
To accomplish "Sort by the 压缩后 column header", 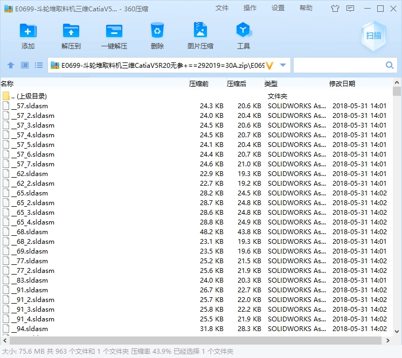I will (x=237, y=84).
